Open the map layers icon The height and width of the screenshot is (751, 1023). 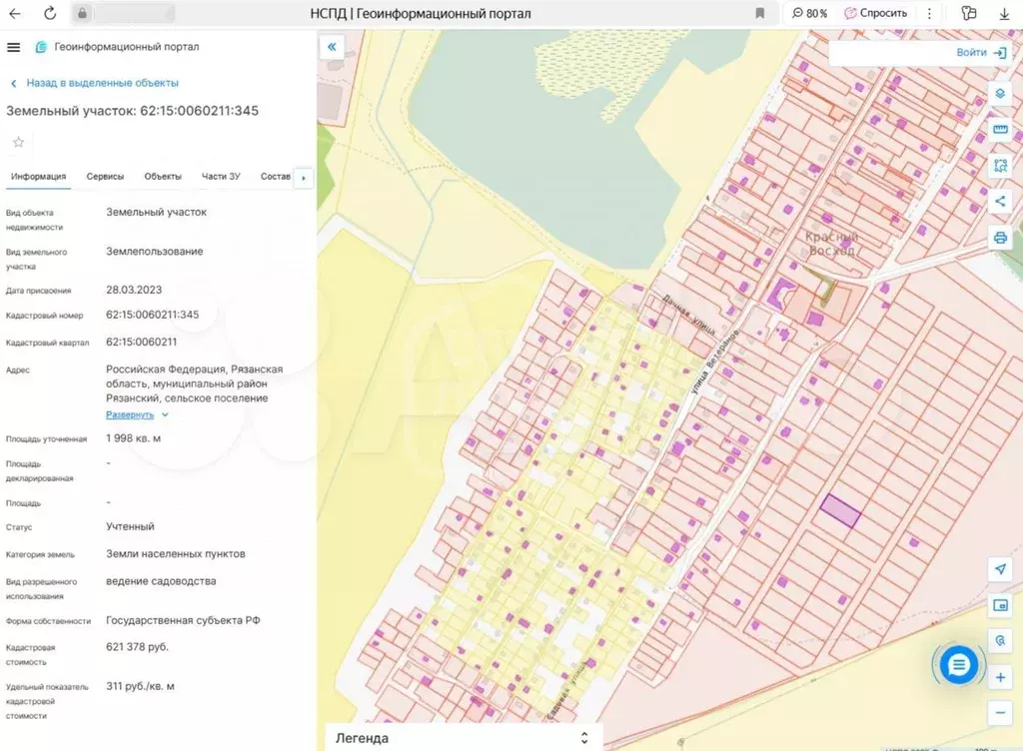1000,94
